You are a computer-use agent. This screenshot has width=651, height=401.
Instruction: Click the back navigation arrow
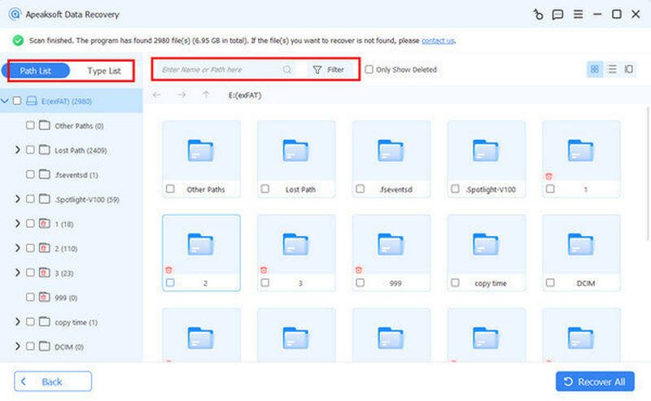157,95
